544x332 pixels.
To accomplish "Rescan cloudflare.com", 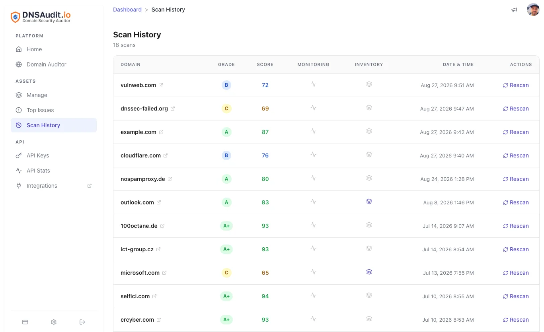I will click(x=516, y=155).
